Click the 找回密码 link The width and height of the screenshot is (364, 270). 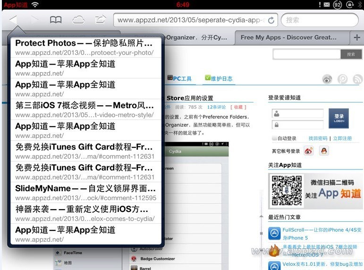point(318,138)
